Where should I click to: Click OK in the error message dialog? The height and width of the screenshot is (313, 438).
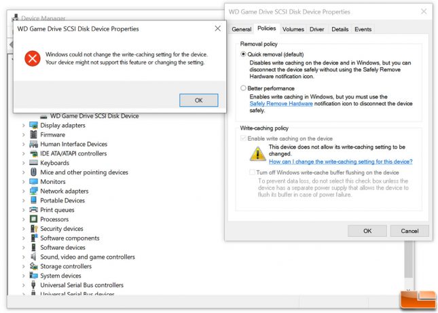tap(198, 100)
